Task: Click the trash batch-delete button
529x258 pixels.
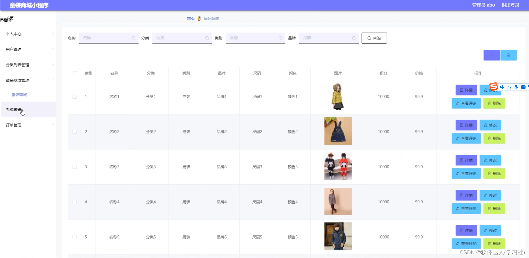Action: click(508, 55)
